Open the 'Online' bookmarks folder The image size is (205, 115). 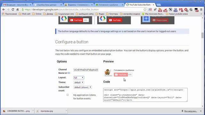click(37, 14)
